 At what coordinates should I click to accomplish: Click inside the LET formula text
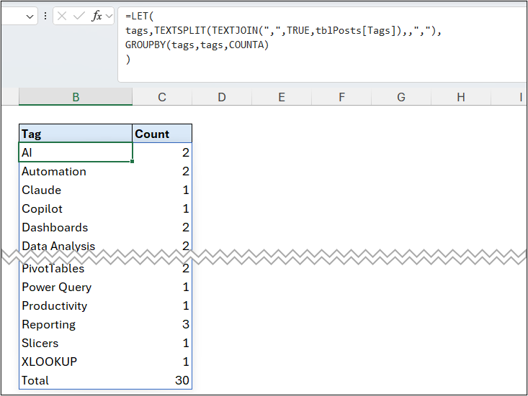(283, 37)
